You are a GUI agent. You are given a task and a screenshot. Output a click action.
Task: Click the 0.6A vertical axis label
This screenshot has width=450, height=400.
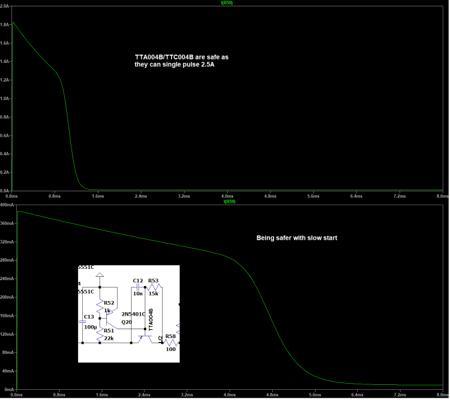click(x=4, y=136)
